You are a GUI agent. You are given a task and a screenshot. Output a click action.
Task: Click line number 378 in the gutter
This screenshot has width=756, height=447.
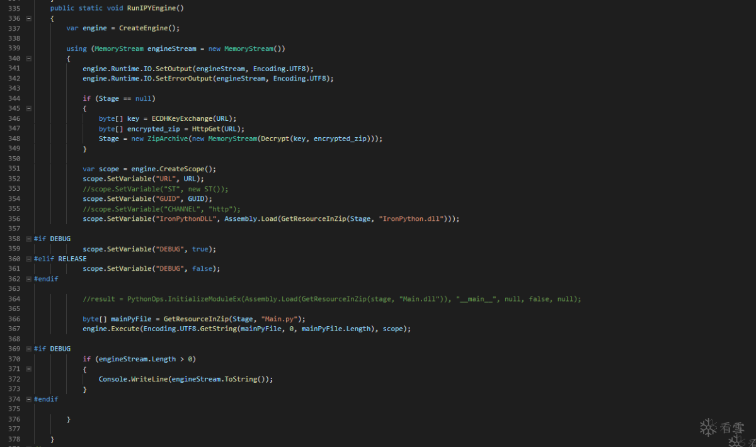[14, 439]
